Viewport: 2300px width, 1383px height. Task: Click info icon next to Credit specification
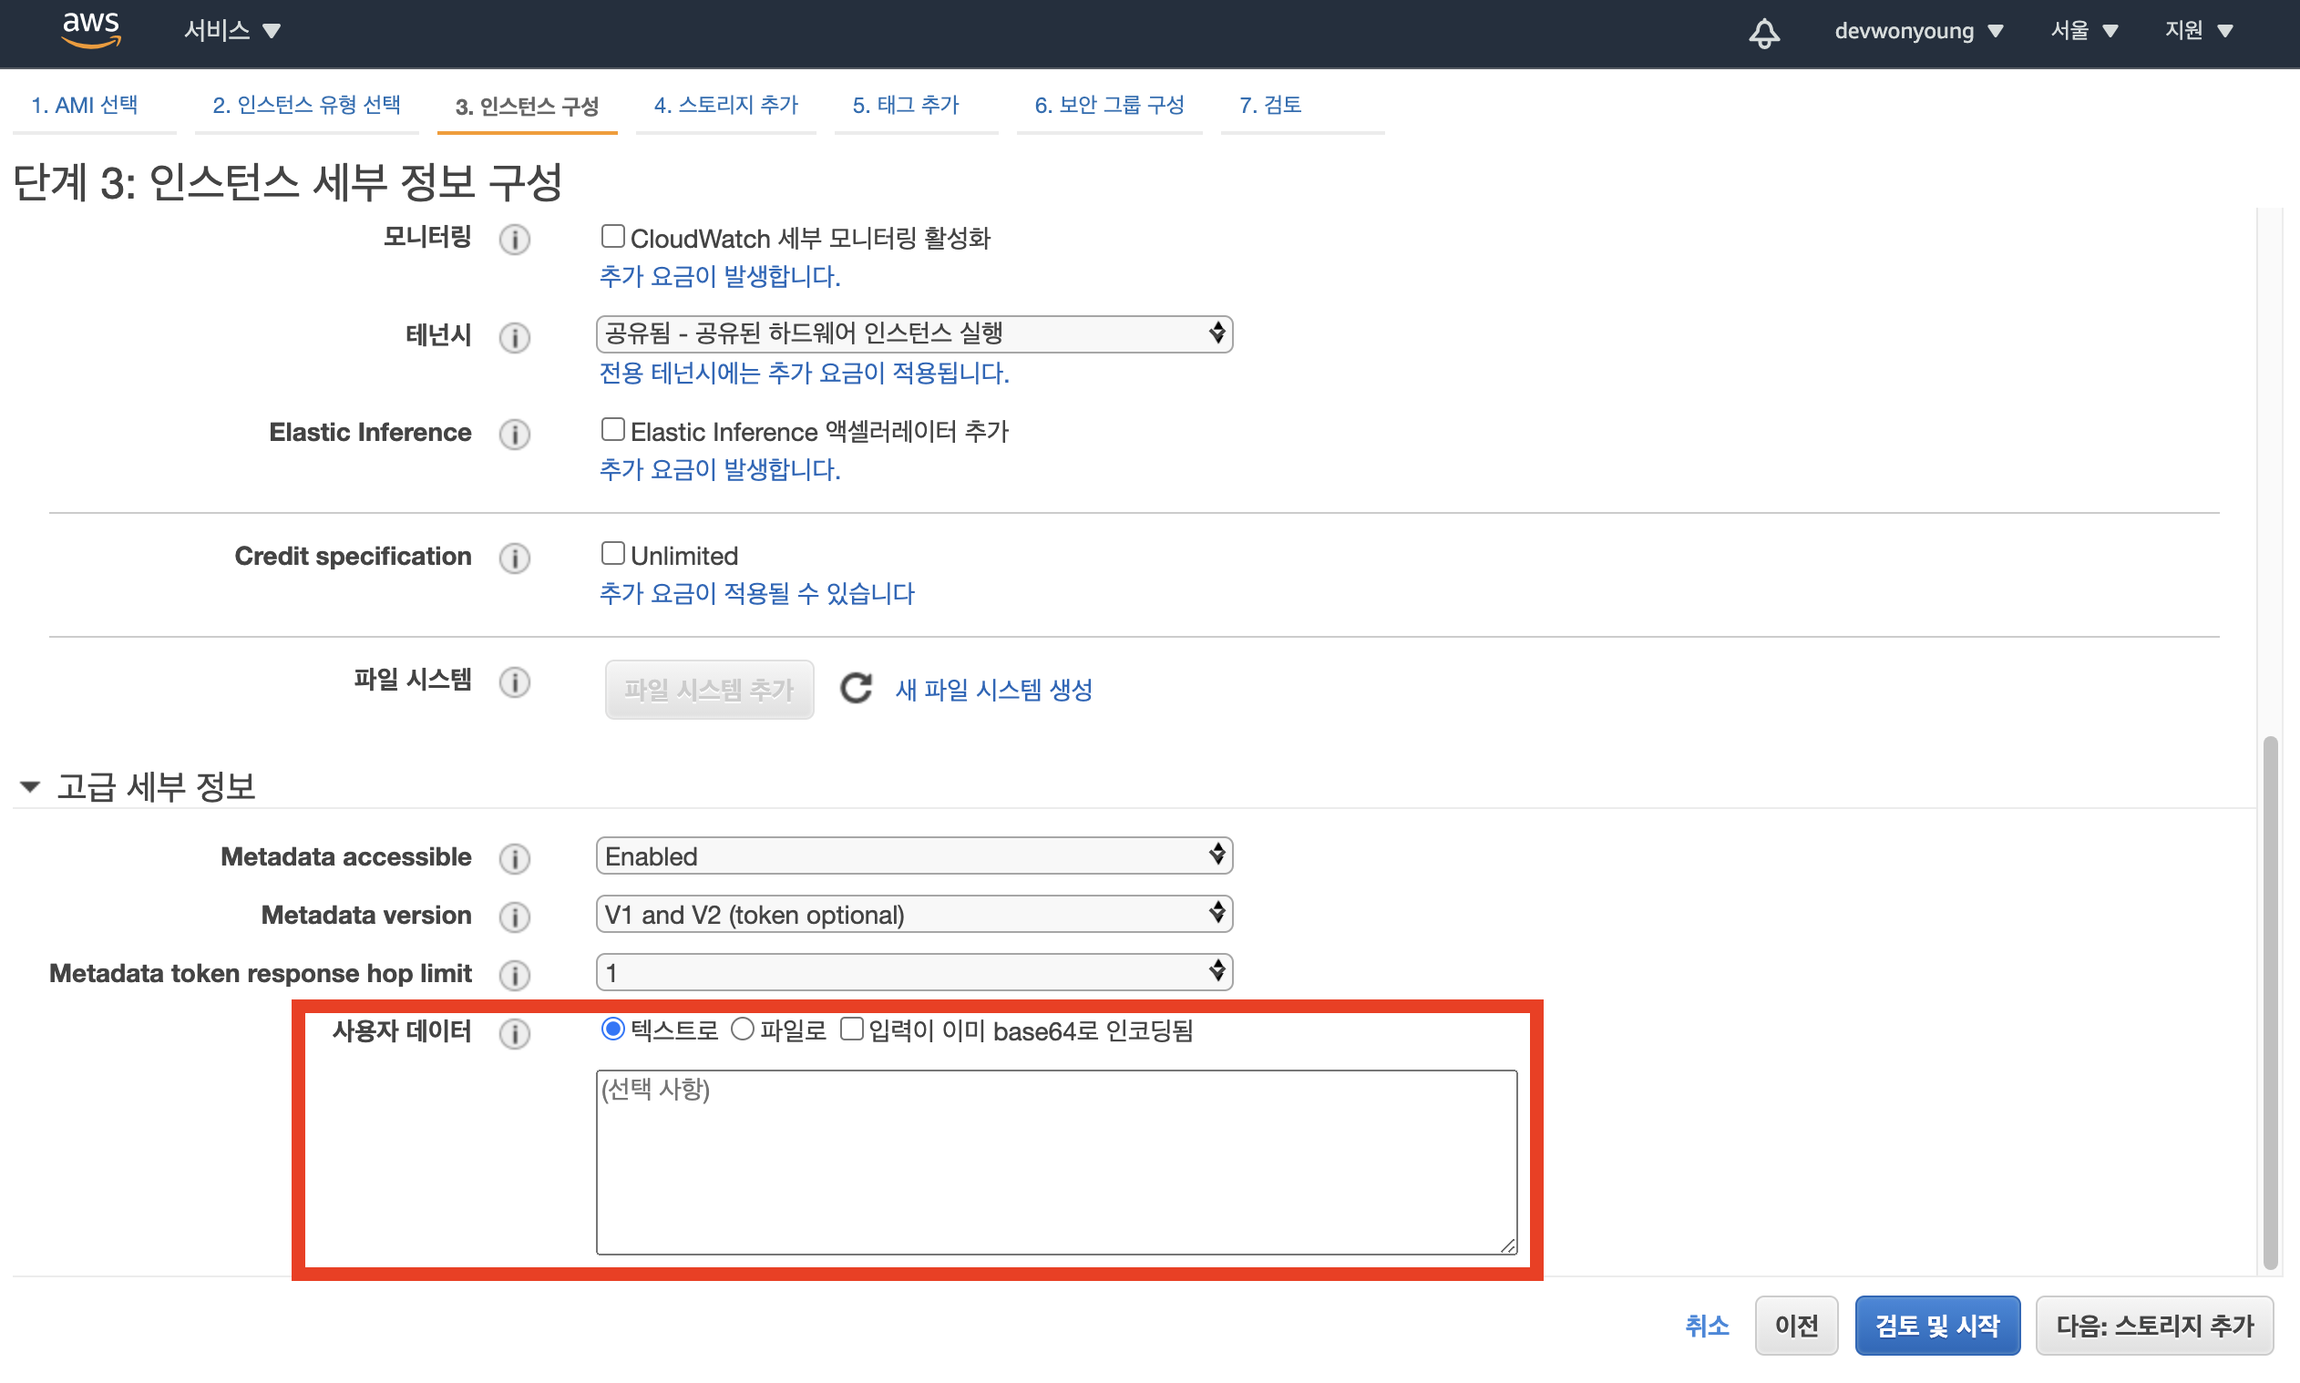[x=515, y=558]
